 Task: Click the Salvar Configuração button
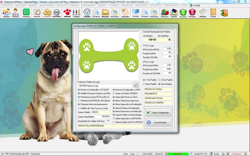point(158,113)
